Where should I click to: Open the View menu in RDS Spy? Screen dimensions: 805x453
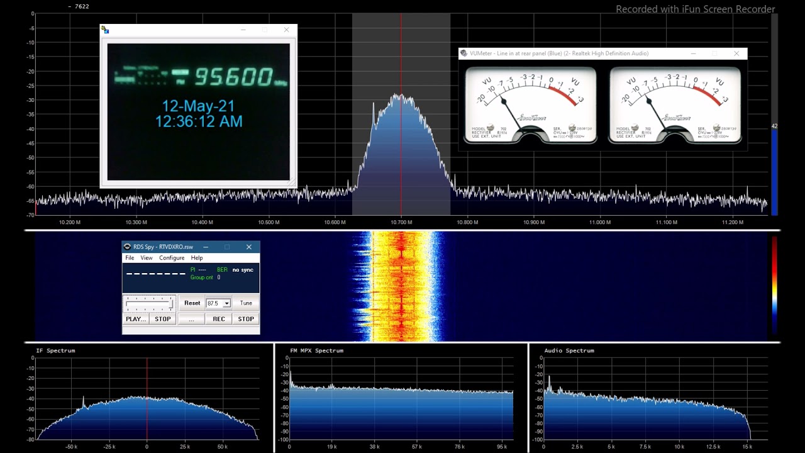click(x=147, y=258)
